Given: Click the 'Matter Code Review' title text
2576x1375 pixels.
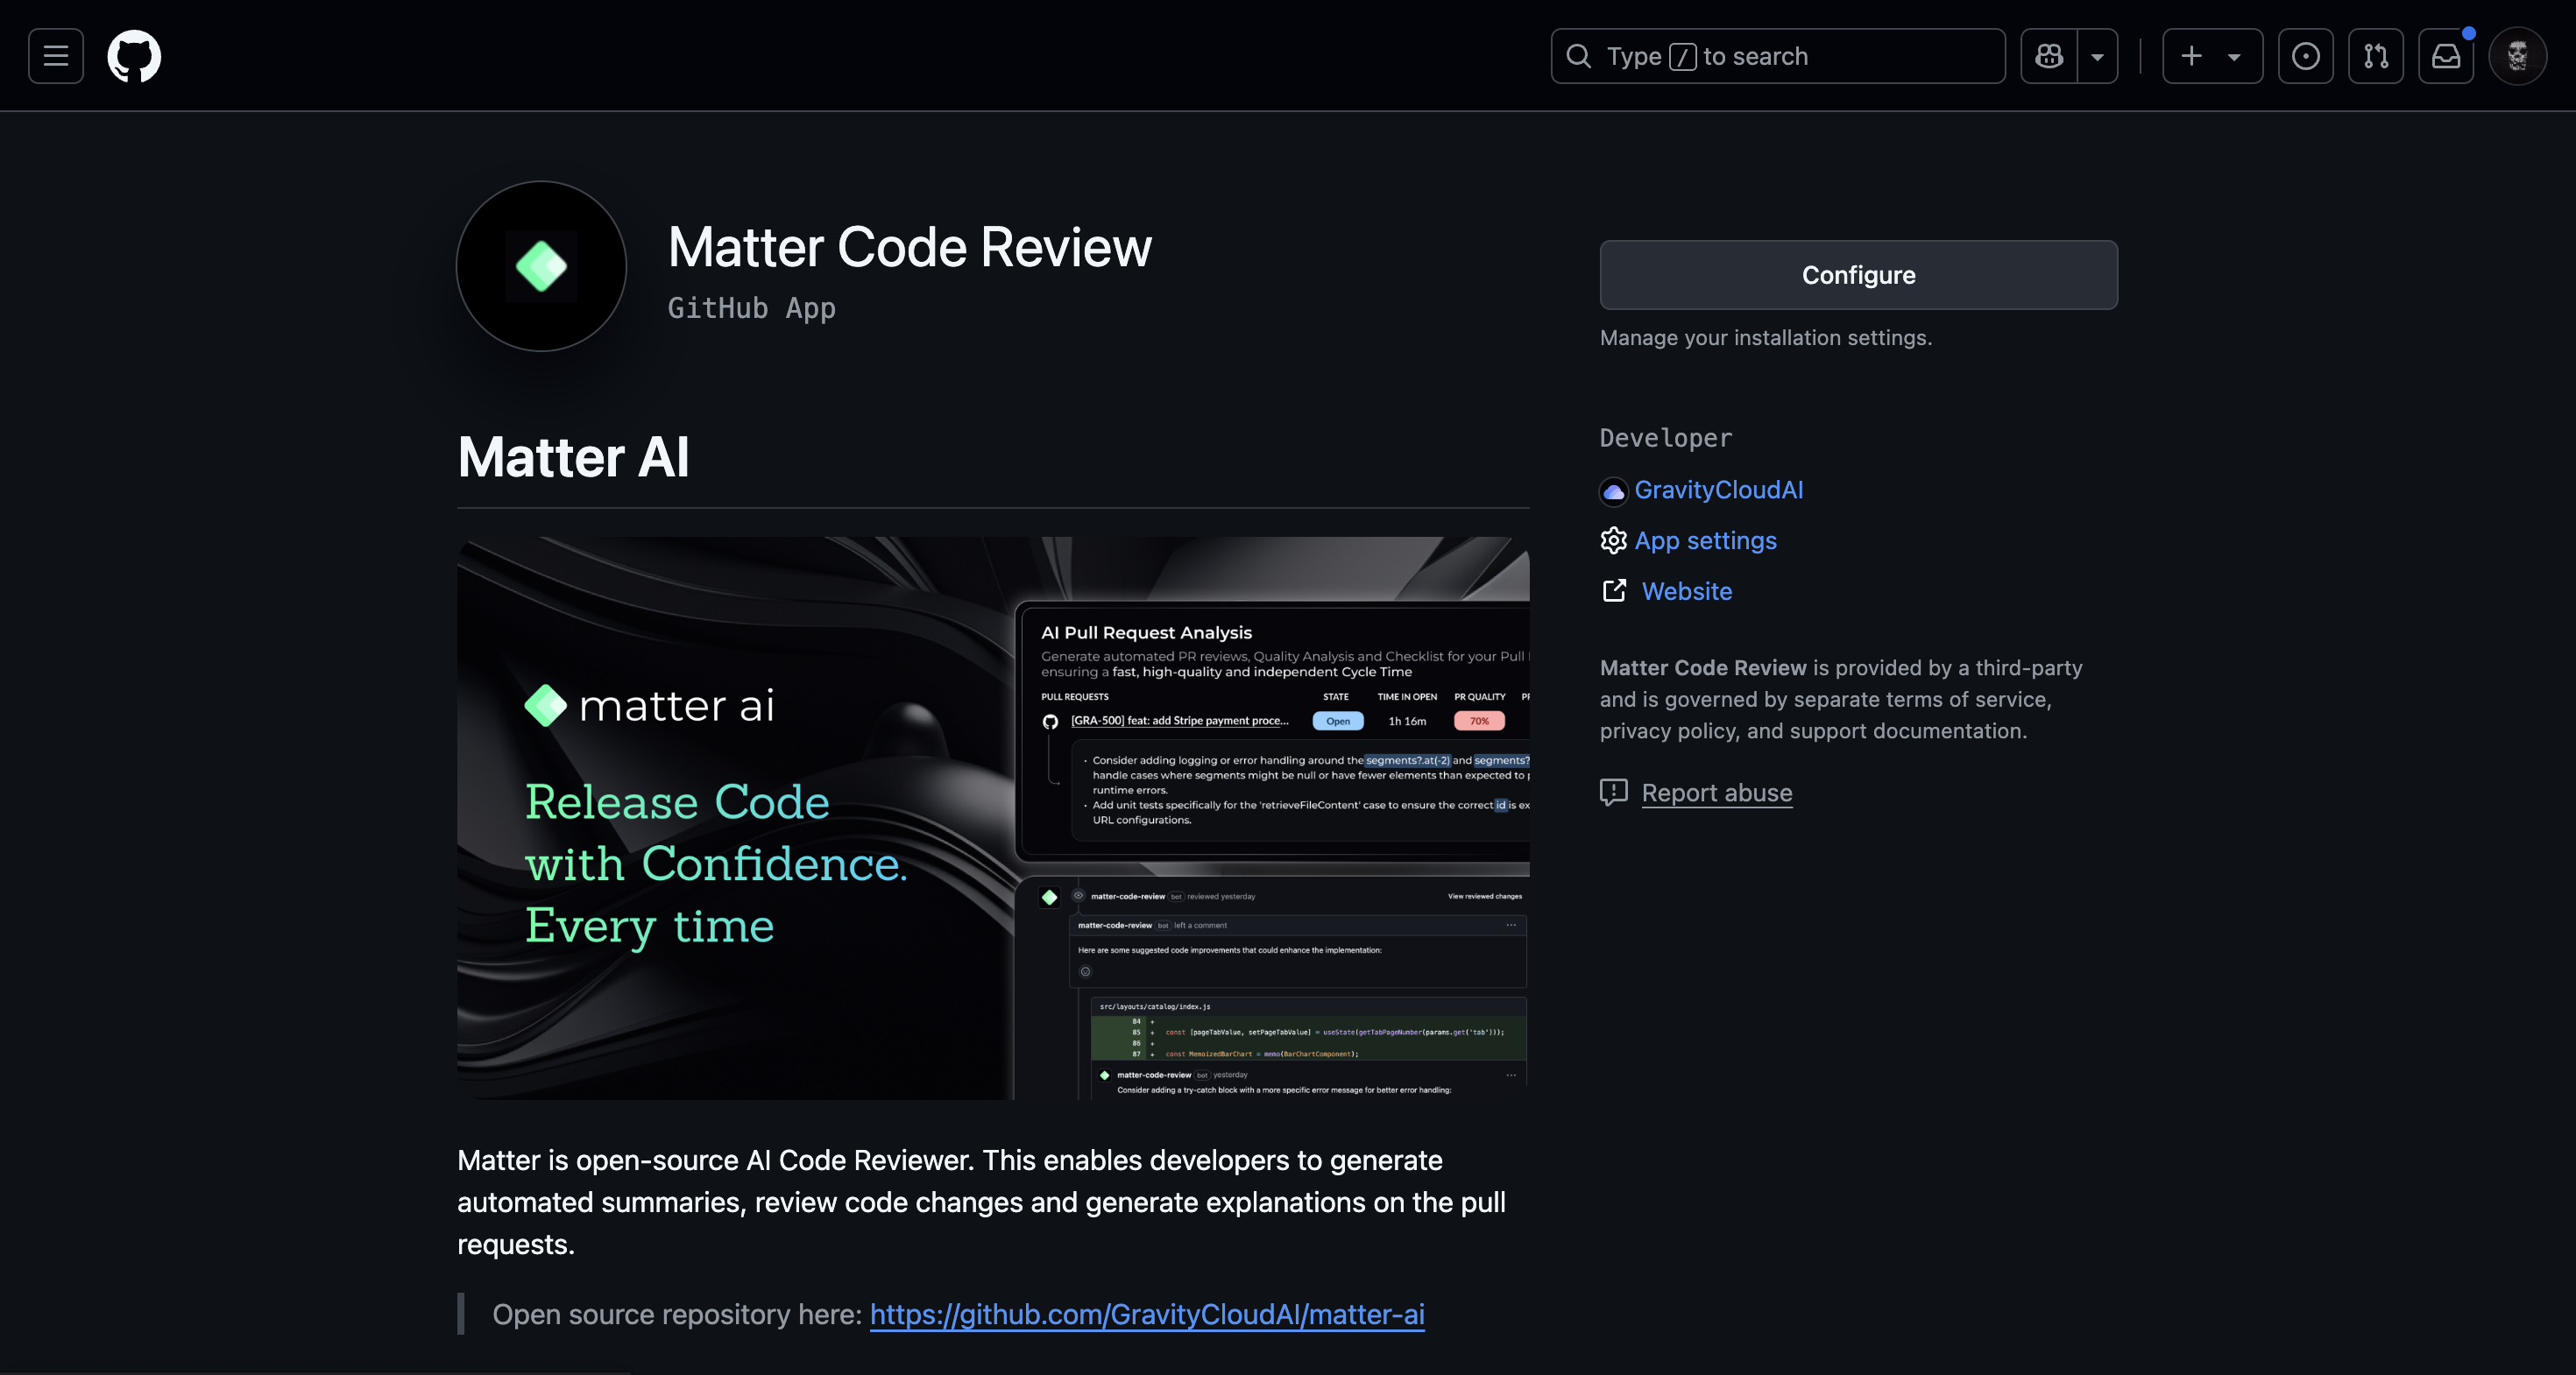Looking at the screenshot, I should point(909,247).
